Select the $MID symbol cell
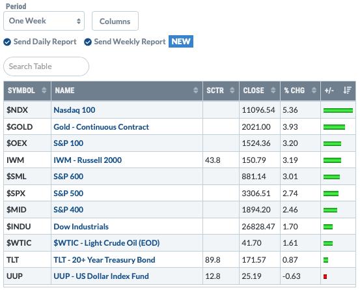Screen dimensions: 360x290 coord(27,210)
